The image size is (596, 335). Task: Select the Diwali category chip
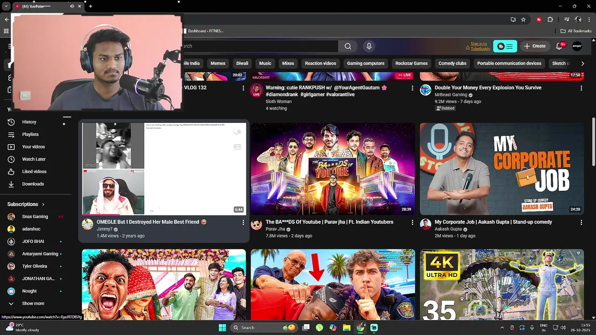tap(242, 63)
